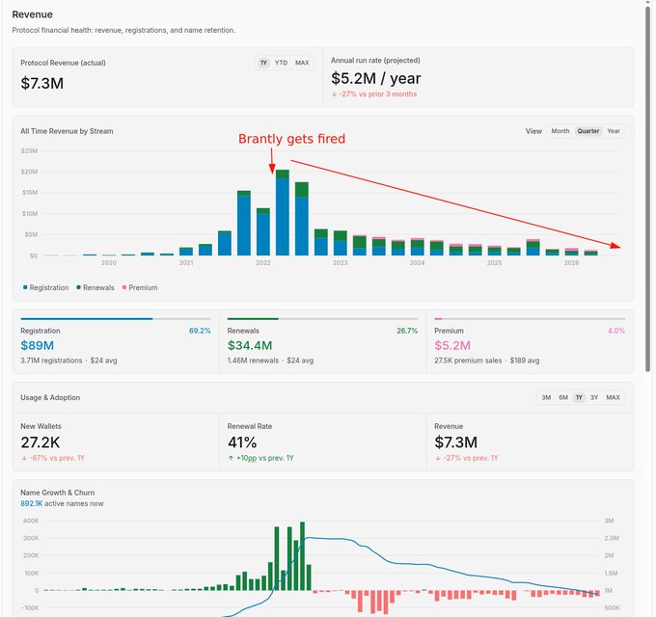The width and height of the screenshot is (656, 617).
Task: Click the Revenue page heading
Action: [32, 14]
